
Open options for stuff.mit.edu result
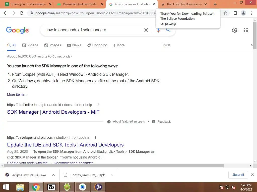click(x=98, y=105)
